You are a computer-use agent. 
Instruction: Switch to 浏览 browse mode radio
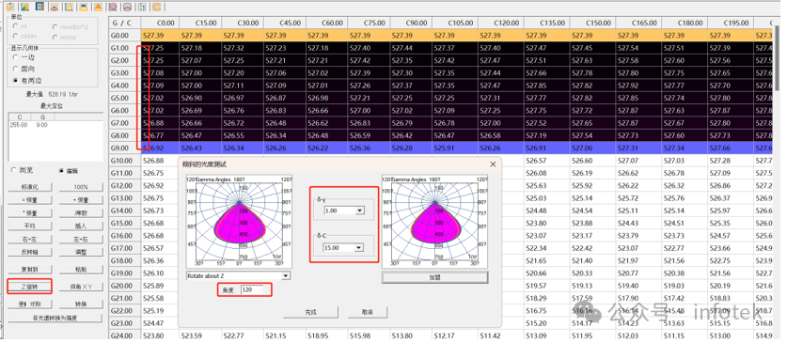(x=14, y=170)
